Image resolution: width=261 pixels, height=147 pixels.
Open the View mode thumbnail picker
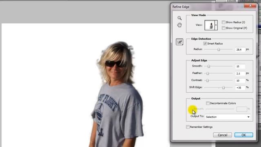210,25
